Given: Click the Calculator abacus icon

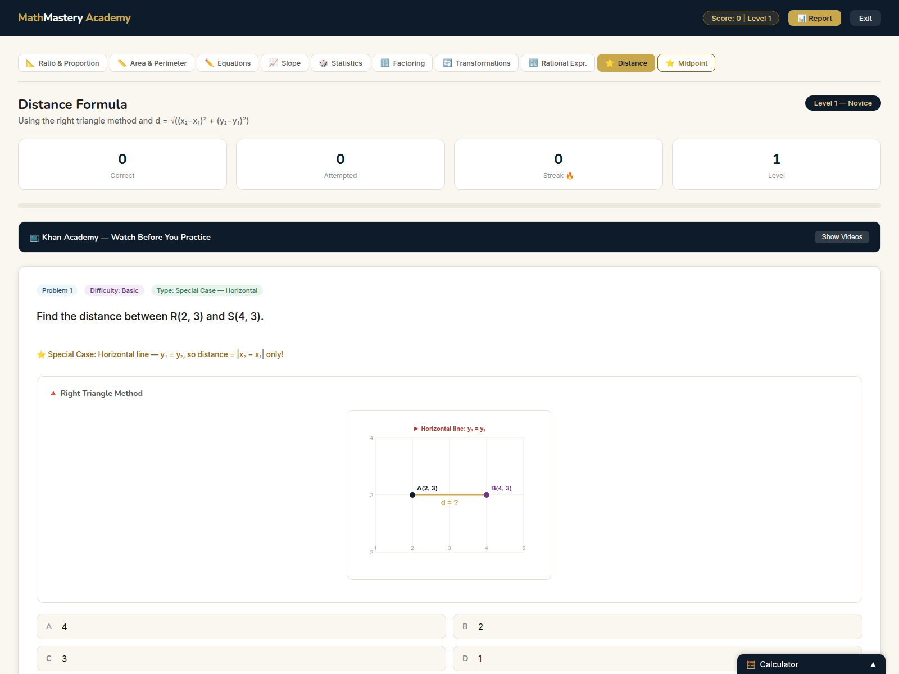Looking at the screenshot, I should 751,664.
